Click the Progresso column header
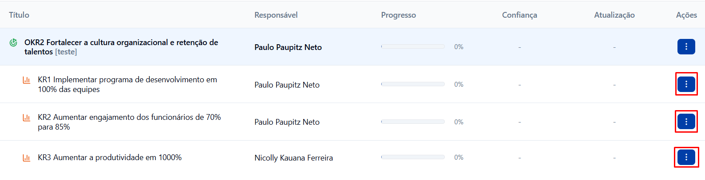 [399, 15]
